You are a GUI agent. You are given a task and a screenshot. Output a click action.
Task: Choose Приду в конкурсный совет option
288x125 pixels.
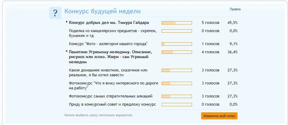pyautogui.click(x=112, y=104)
